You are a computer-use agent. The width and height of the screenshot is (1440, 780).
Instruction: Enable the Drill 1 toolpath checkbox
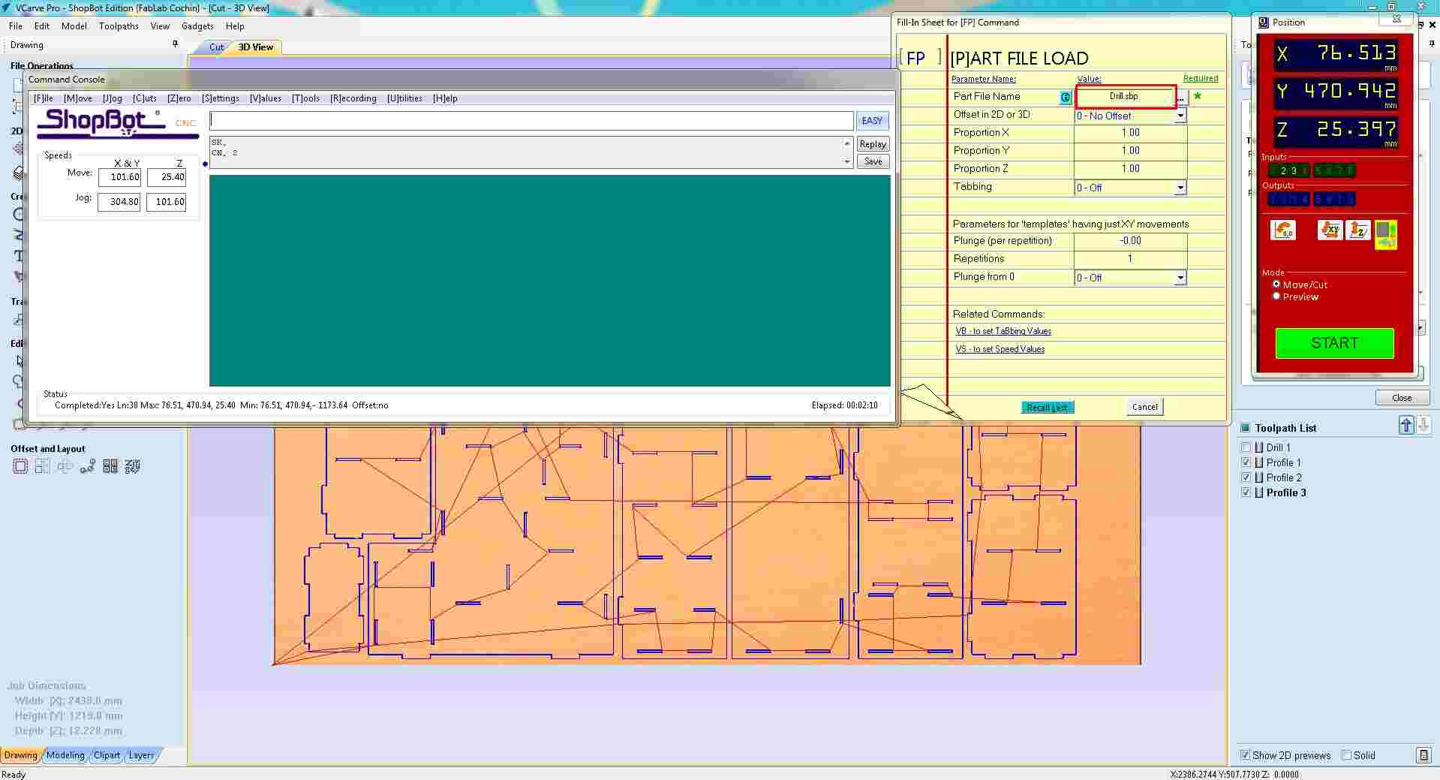pyautogui.click(x=1246, y=447)
